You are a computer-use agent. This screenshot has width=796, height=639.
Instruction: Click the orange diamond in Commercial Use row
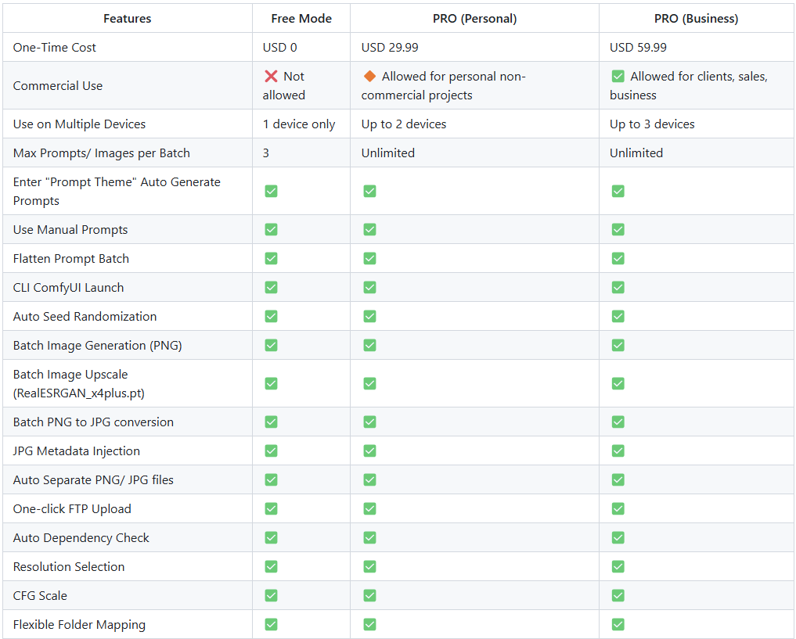(x=369, y=77)
